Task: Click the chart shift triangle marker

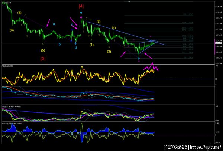Action: click(129, 2)
